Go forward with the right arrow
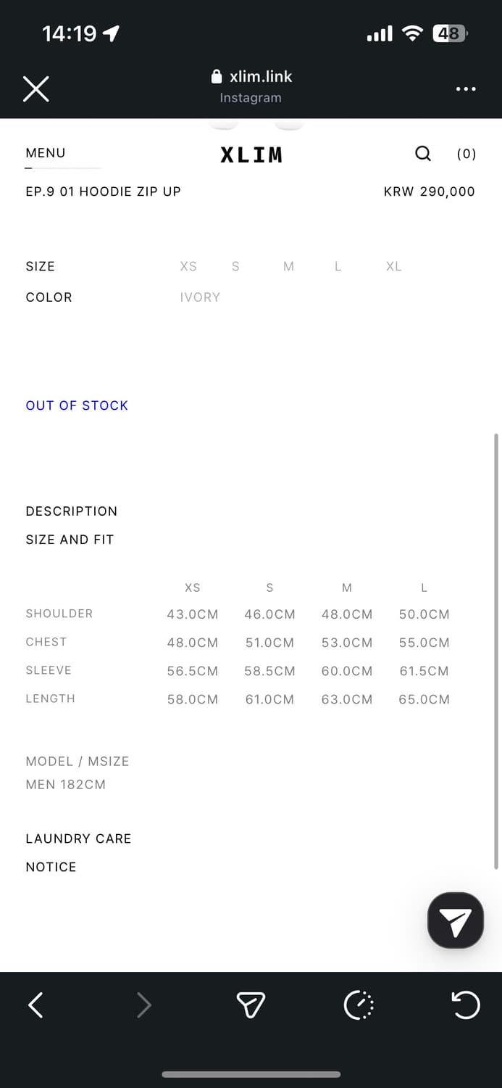This screenshot has height=1088, width=502. click(x=144, y=1005)
